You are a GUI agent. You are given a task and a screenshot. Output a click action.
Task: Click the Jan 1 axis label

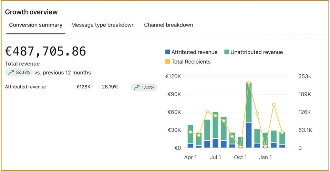265,157
